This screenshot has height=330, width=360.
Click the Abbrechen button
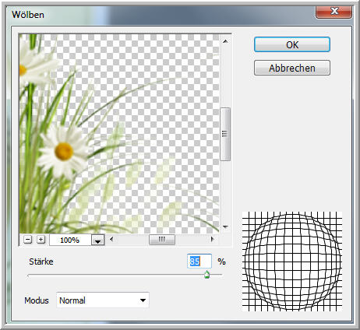(292, 68)
